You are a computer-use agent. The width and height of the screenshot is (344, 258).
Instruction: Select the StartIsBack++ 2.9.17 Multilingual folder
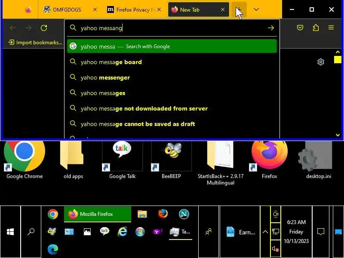click(221, 163)
